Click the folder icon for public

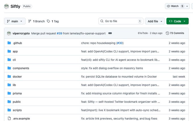9,102
